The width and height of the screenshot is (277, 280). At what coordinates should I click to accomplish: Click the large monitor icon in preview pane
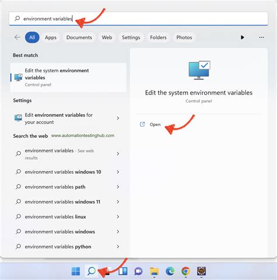point(199,70)
